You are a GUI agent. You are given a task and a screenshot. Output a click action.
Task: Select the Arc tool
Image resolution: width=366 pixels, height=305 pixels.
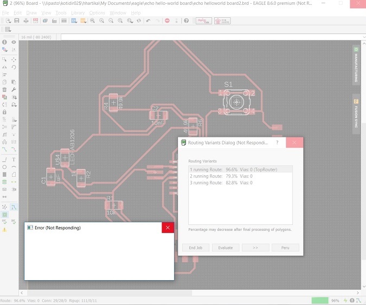click(x=14, y=167)
